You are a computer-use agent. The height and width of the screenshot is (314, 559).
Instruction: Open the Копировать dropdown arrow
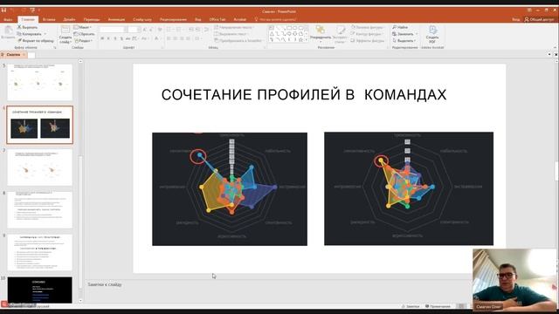tap(45, 34)
